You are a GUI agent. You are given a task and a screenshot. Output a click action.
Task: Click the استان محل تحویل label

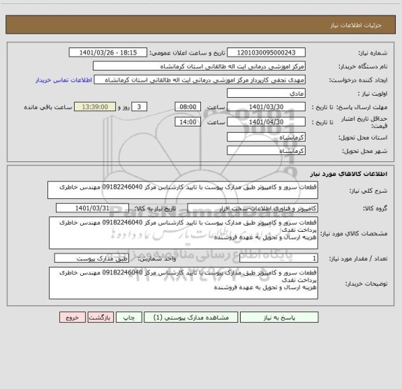tap(363, 138)
